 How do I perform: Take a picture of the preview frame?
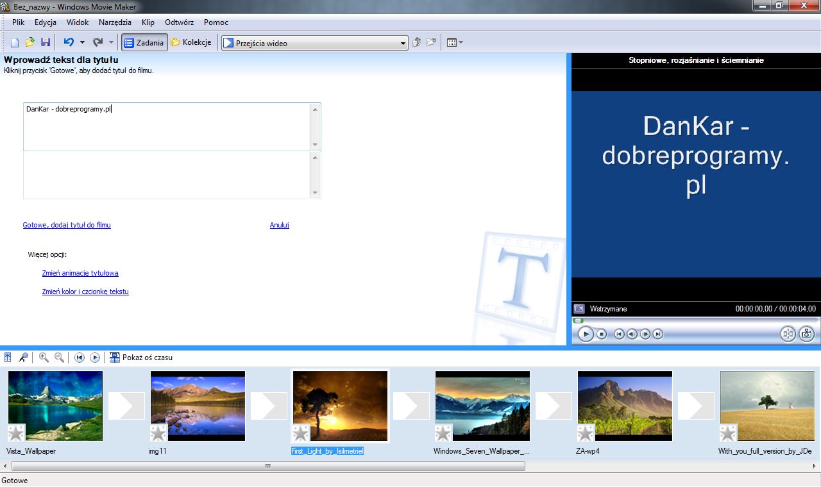click(807, 334)
